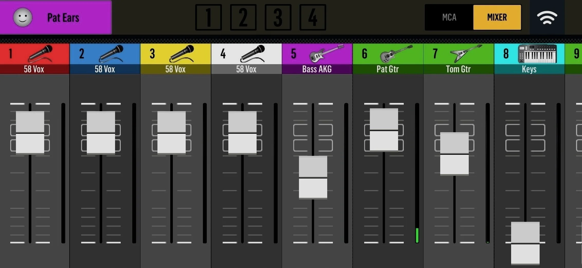Tap the keyboard icon on channel 8

537,54
